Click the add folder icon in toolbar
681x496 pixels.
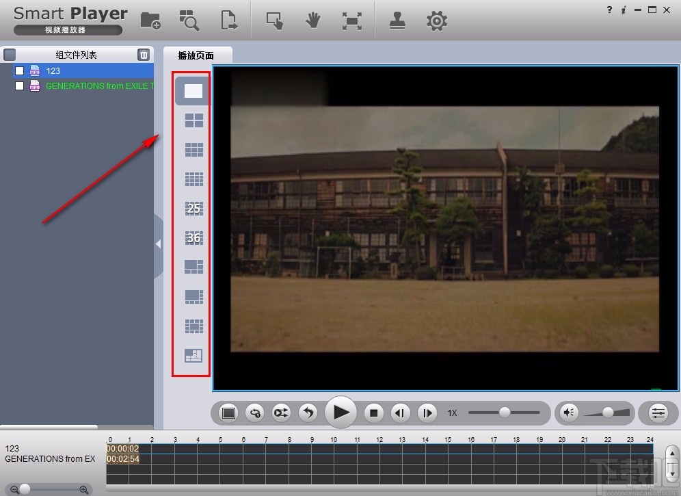150,21
